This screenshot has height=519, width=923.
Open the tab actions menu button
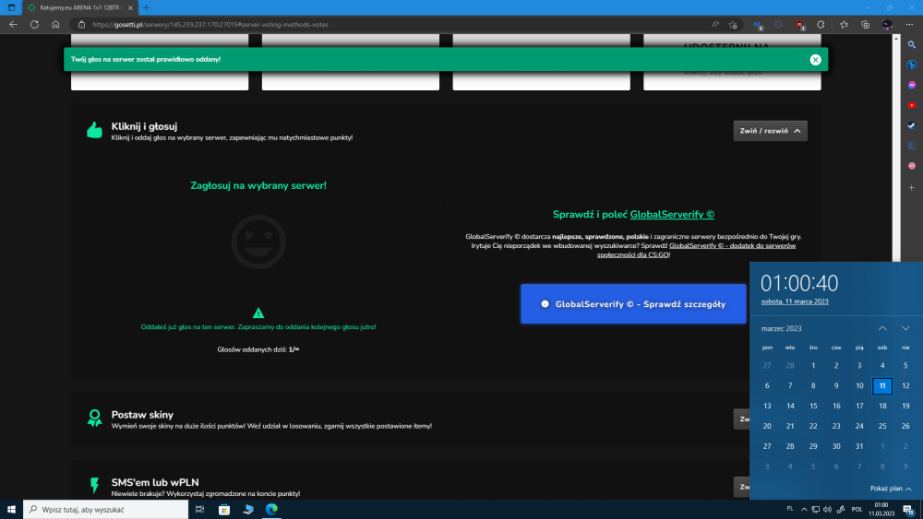click(11, 7)
